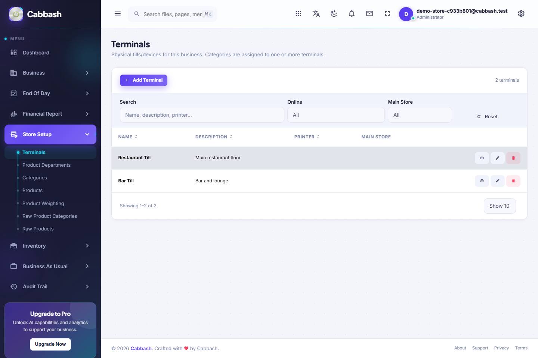Open the Main Store filter dropdown
Screen dimensions: 538x358
420,115
